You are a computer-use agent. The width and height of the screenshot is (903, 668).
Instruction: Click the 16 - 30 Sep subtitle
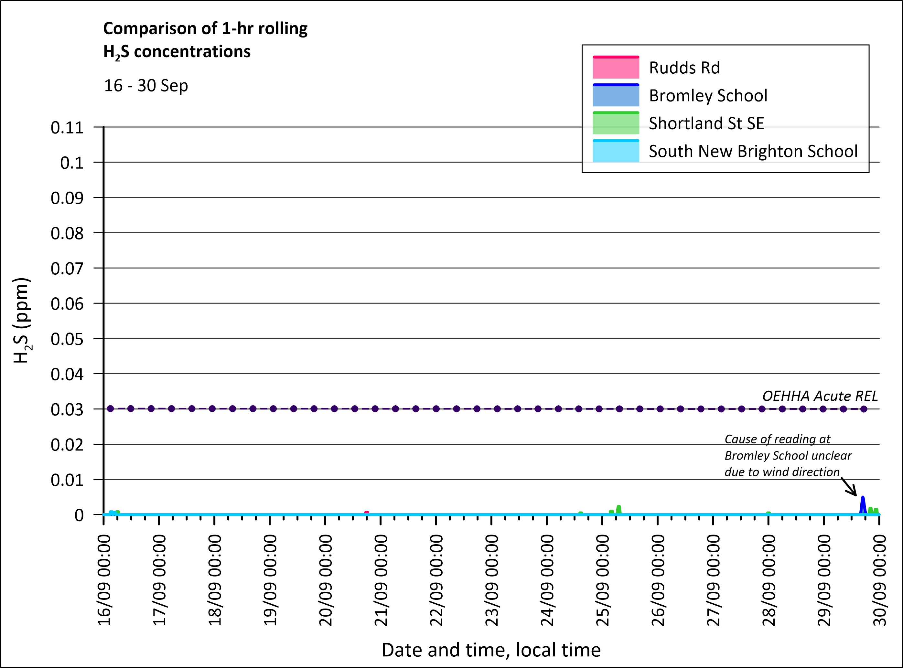tap(146, 86)
